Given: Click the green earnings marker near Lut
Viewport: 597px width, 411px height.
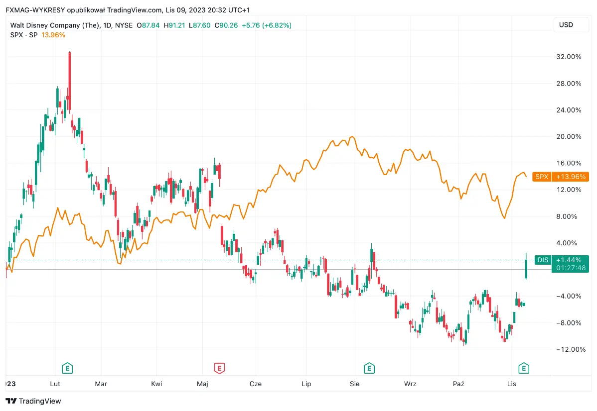Looking at the screenshot, I should [67, 368].
